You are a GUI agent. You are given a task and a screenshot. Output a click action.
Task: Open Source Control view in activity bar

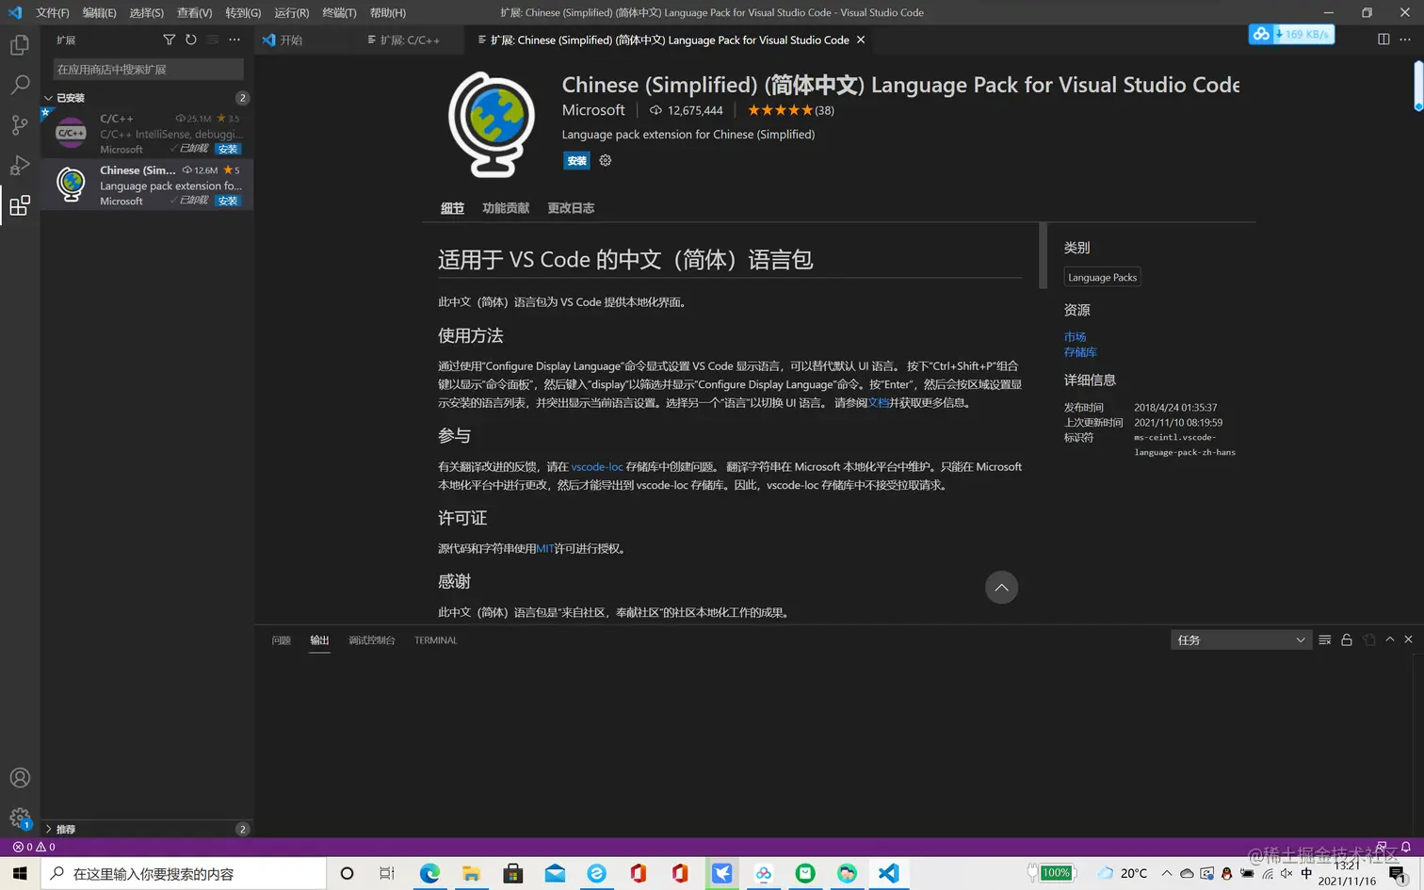click(x=19, y=125)
